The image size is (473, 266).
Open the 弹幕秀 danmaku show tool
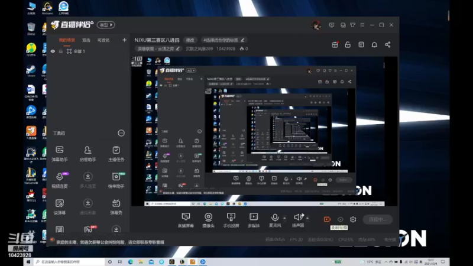pos(116,206)
